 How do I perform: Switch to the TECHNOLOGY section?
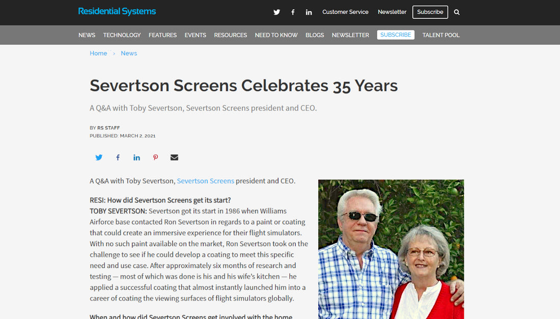click(122, 35)
